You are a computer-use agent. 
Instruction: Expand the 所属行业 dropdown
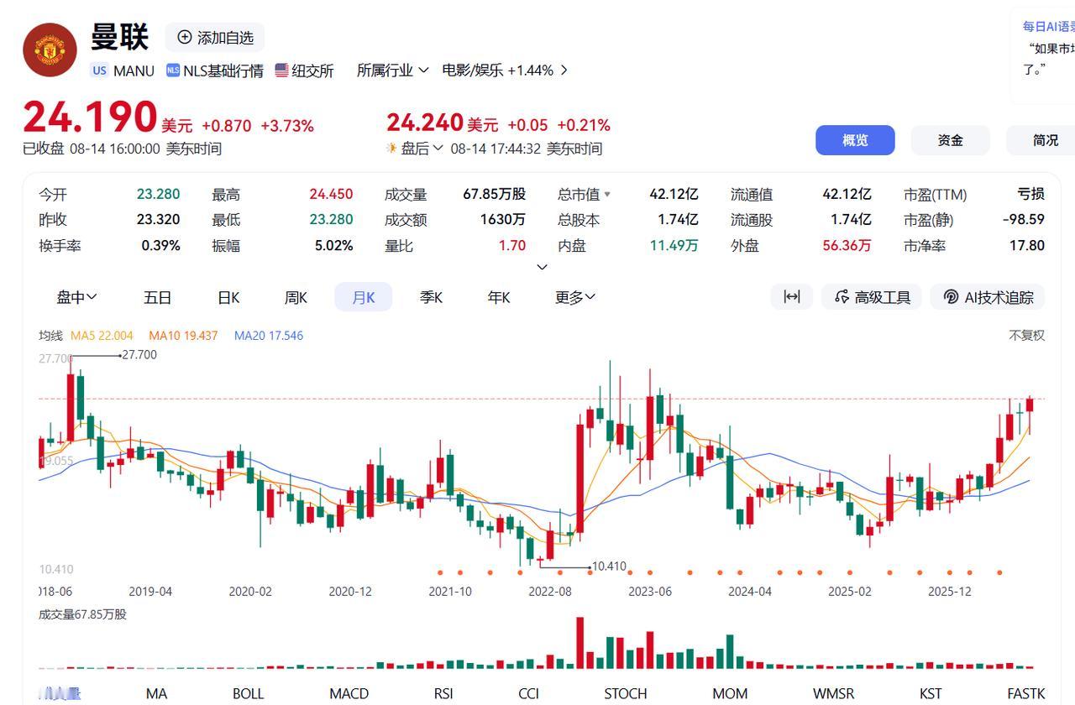pos(392,70)
